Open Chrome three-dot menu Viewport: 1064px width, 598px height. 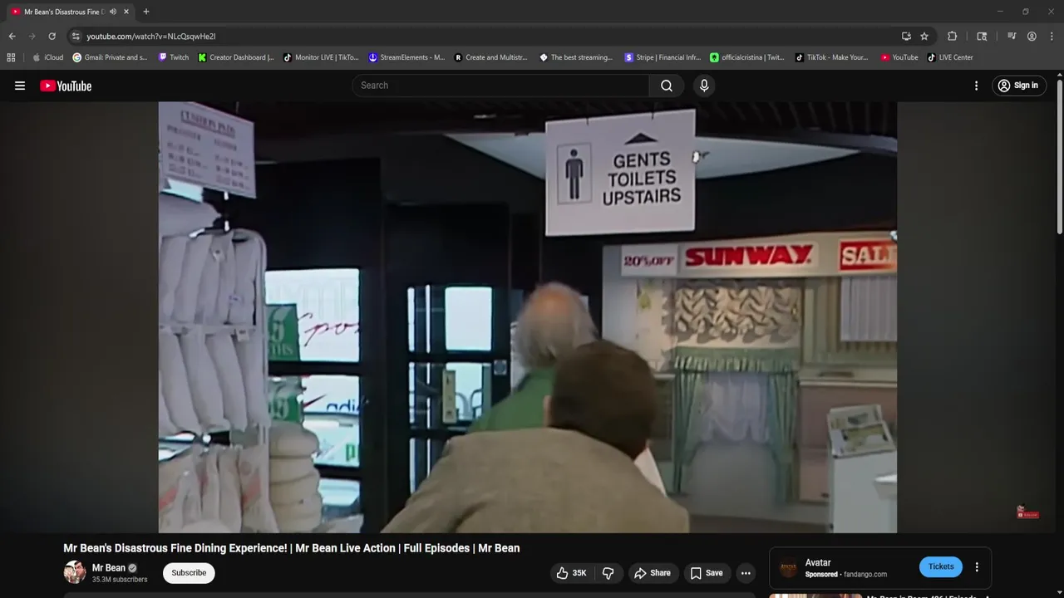tap(1052, 37)
